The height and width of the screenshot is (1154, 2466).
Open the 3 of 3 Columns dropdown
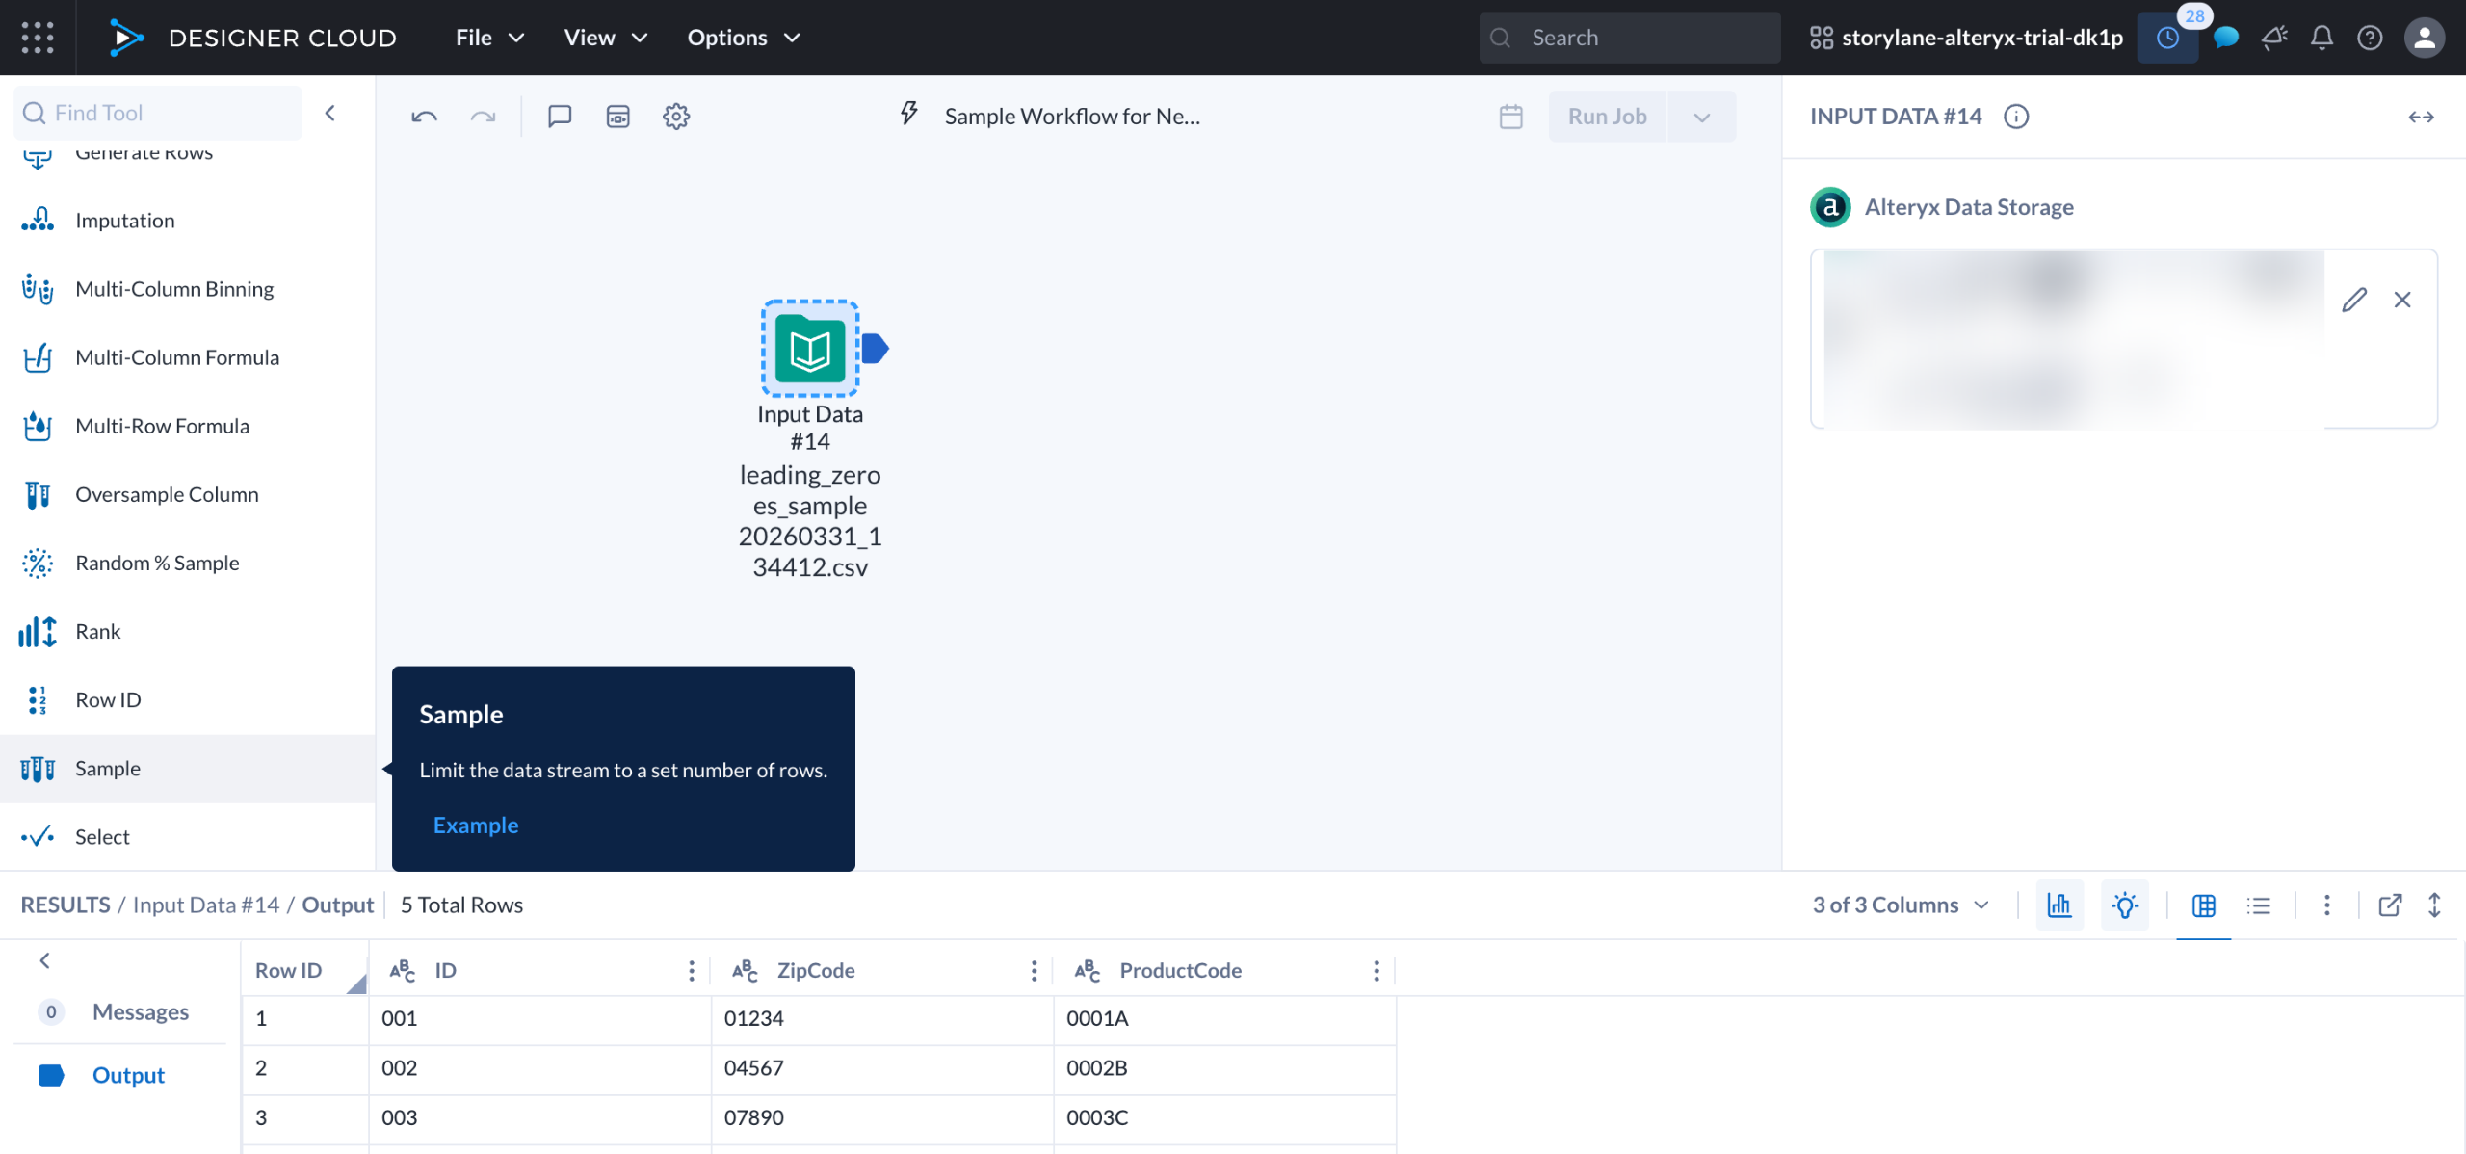1900,905
